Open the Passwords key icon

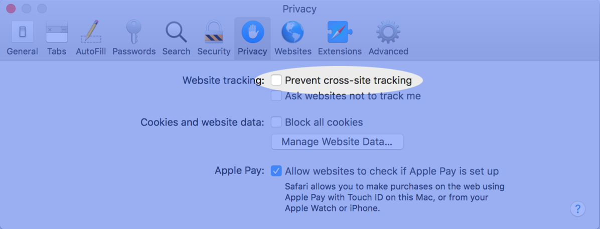point(134,31)
